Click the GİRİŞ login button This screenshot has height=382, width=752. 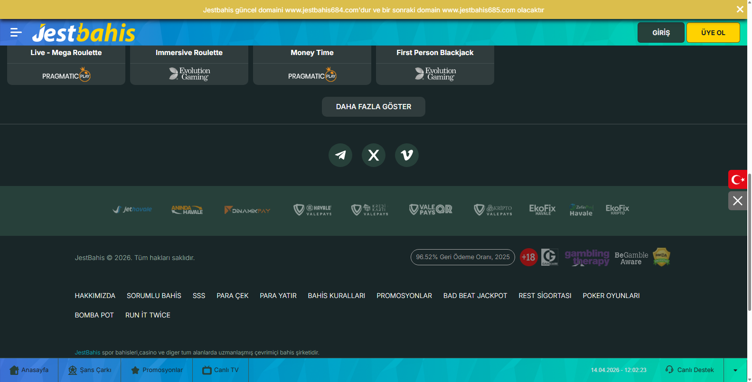click(661, 32)
